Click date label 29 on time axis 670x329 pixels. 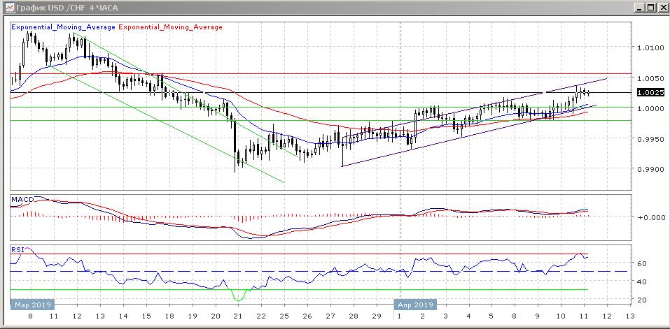click(377, 316)
